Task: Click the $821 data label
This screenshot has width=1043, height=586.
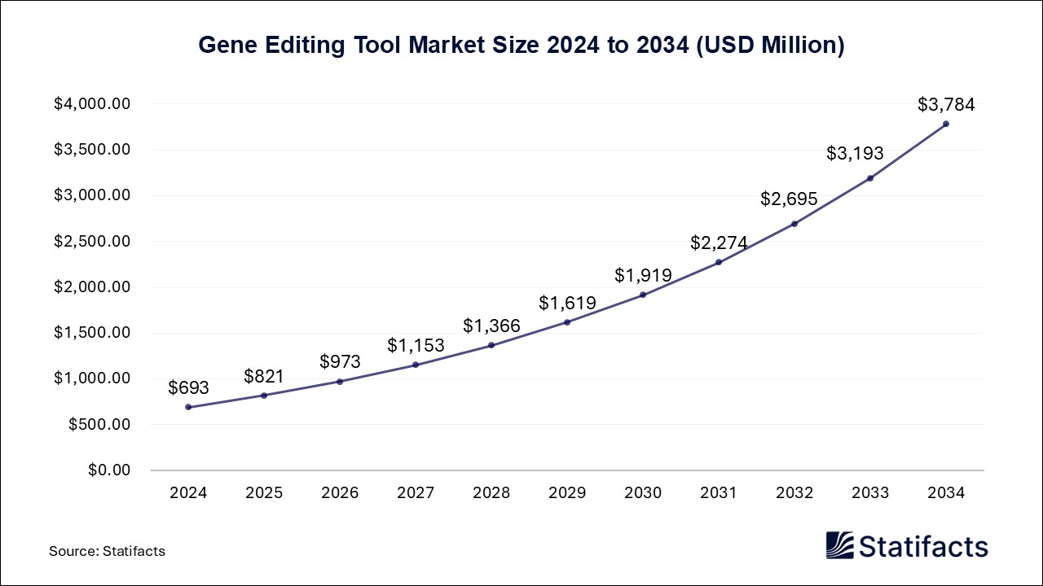Action: [264, 376]
